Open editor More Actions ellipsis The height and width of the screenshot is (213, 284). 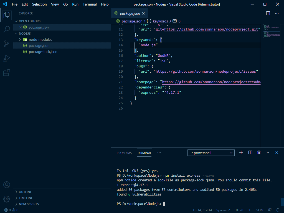(277, 13)
